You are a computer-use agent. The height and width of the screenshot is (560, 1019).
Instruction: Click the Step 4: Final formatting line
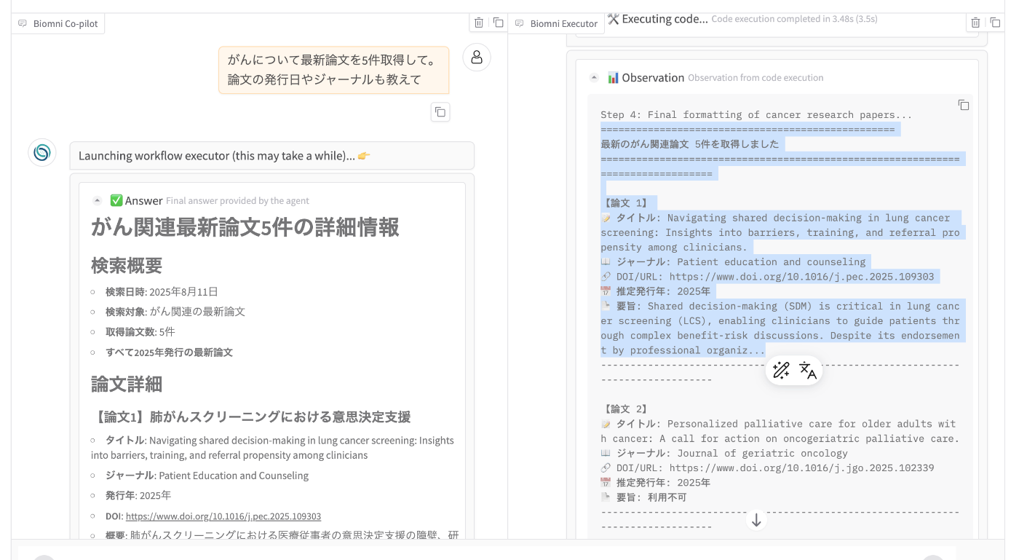coord(756,115)
